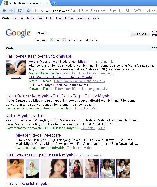
Task: Open Tembolok link for konseling.net result
Action: tap(81, 108)
